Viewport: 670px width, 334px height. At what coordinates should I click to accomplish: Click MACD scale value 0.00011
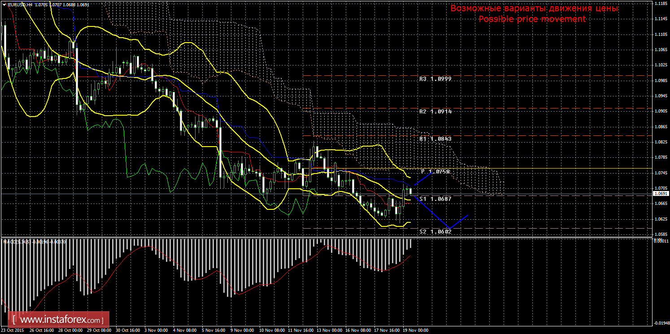coord(661,241)
